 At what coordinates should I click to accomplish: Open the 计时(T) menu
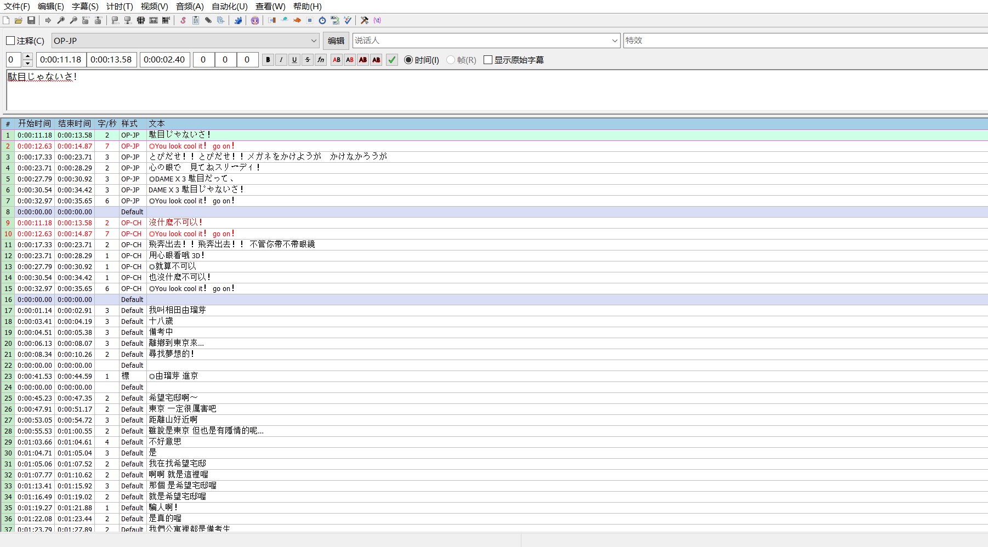click(120, 7)
